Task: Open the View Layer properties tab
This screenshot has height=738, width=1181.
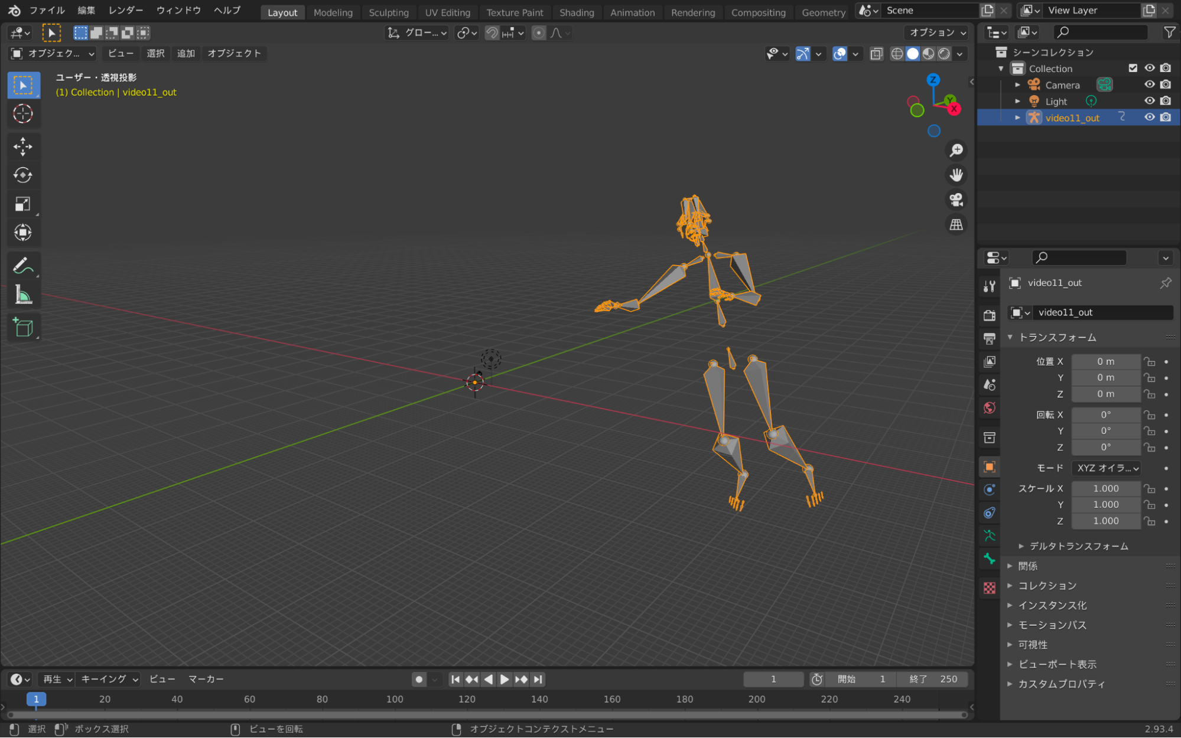Action: click(x=990, y=361)
